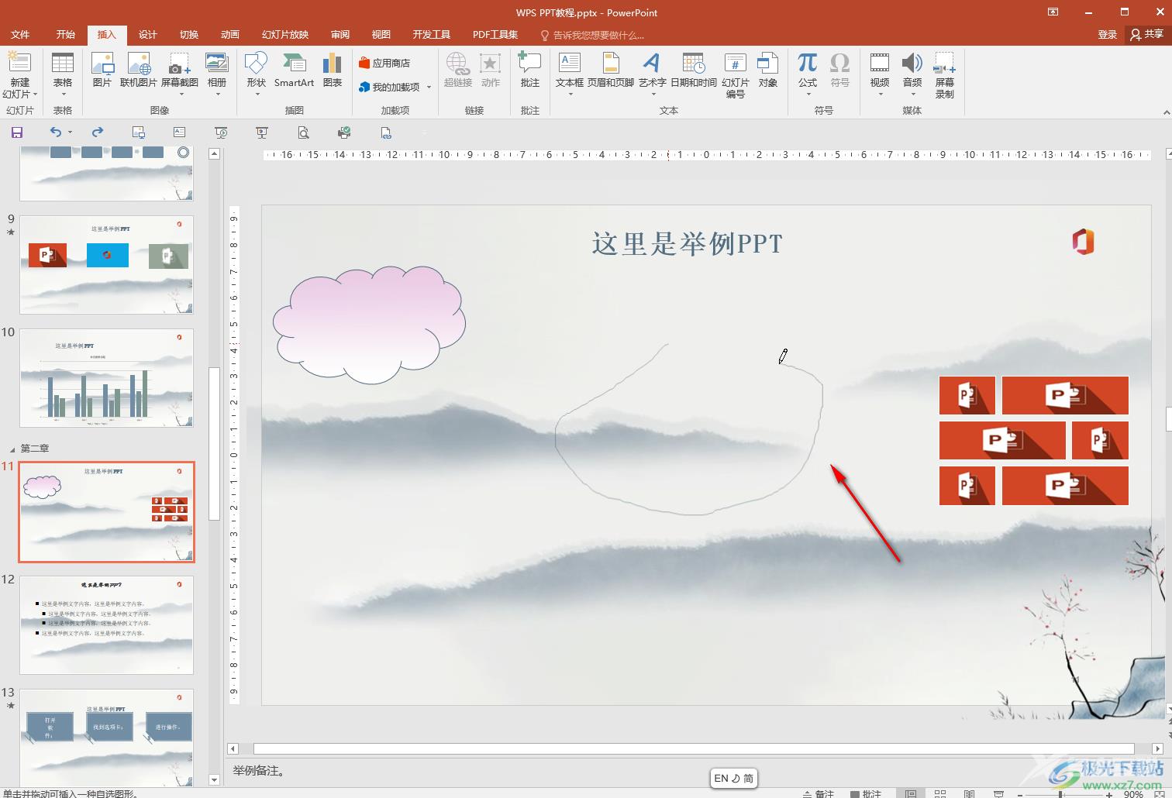This screenshot has height=798, width=1172.
Task: Click fit slide to window icon
Action: coord(1160,793)
